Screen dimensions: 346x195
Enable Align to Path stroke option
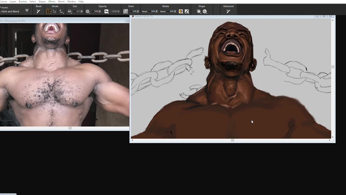(61, 11)
